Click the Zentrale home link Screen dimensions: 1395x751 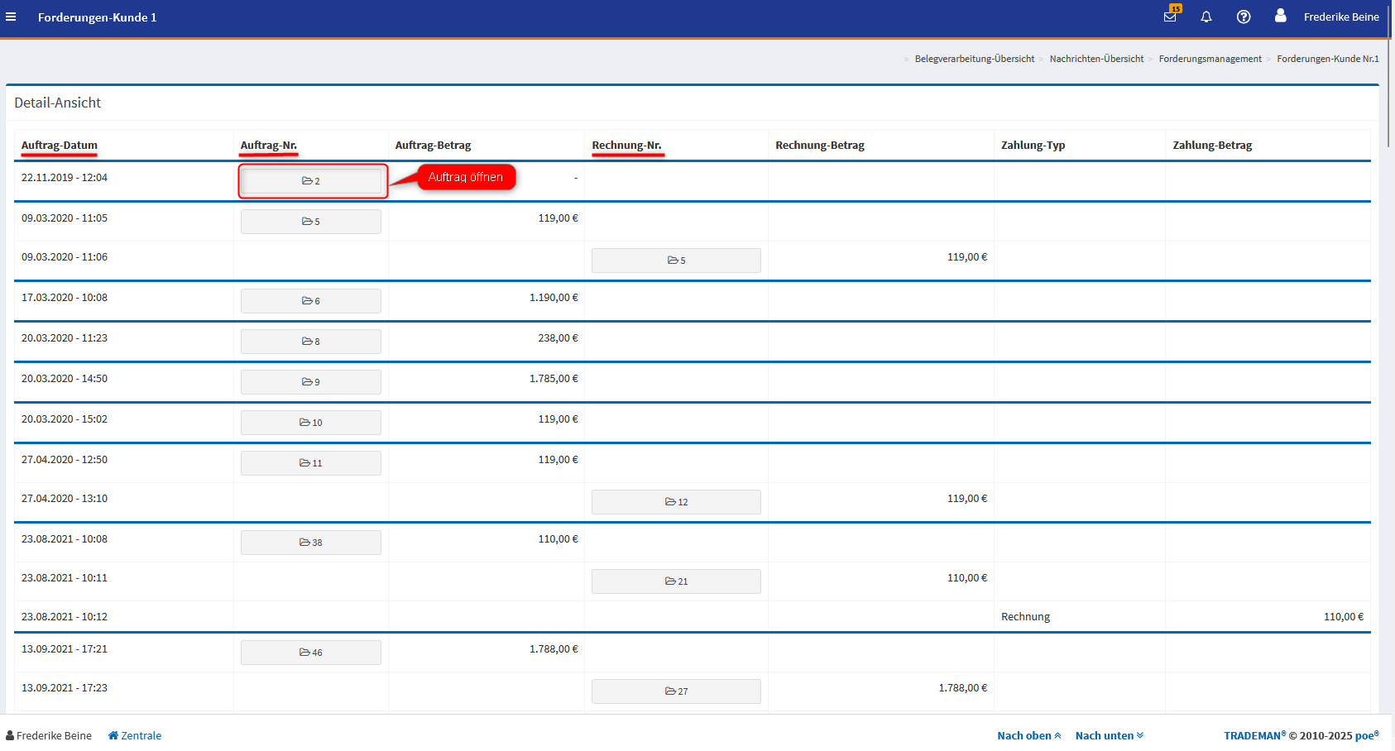tap(135, 736)
